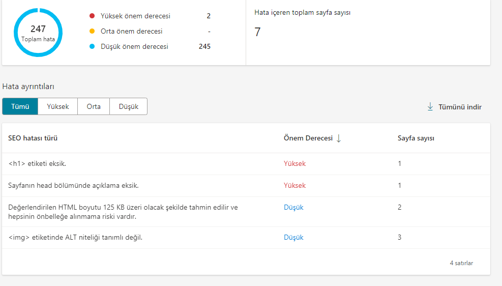Image resolution: width=502 pixels, height=286 pixels.
Task: Click the download arrow icon beside Tümünü indir
Action: [x=430, y=107]
